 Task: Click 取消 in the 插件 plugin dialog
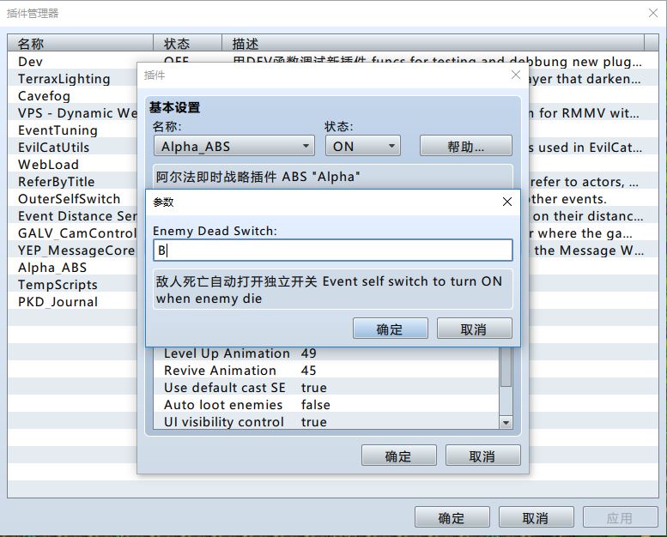click(x=482, y=456)
